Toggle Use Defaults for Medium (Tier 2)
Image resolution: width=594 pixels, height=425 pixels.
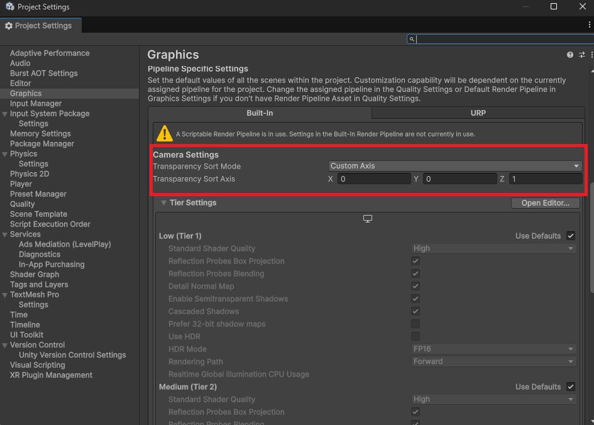pyautogui.click(x=570, y=387)
